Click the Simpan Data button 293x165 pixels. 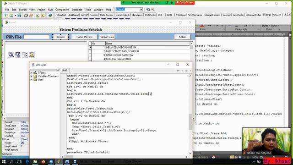107,37
